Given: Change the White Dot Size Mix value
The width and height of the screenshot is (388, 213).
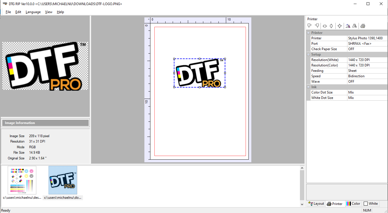Looking at the screenshot, I should (367, 98).
